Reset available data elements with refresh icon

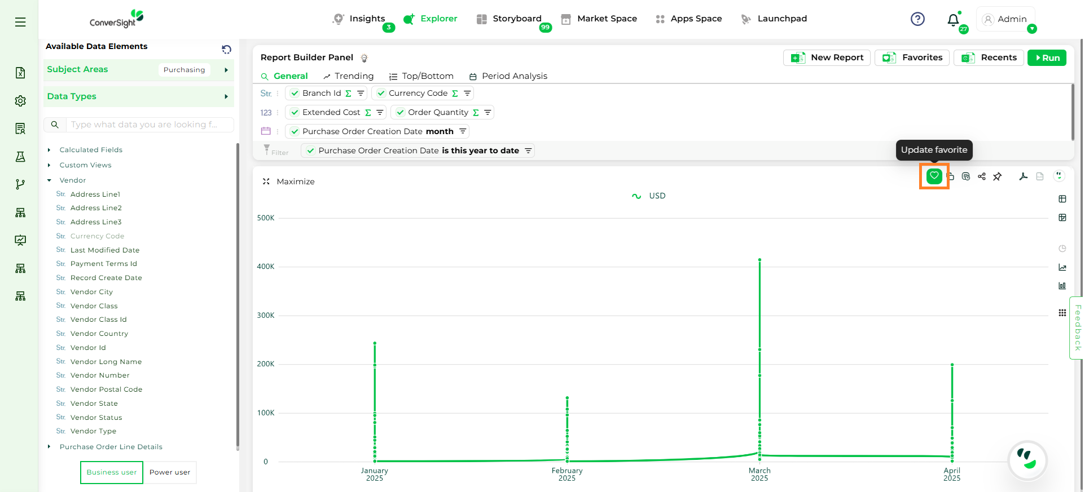pyautogui.click(x=226, y=50)
